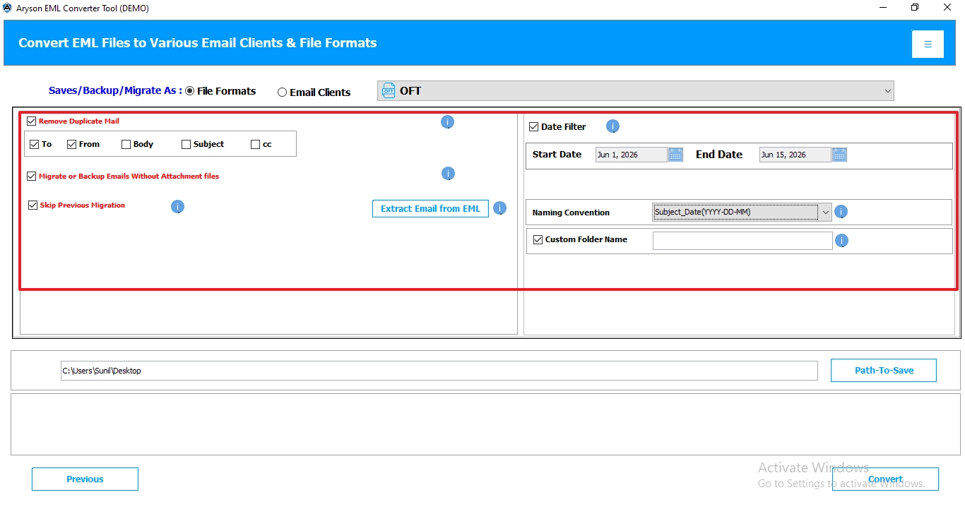Click the Naming Convention label
Viewport: 965px width, 514px height.
571,213
